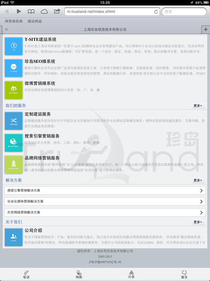Open the iCloud tabs cloud icon

pyautogui.click(x=44, y=12)
